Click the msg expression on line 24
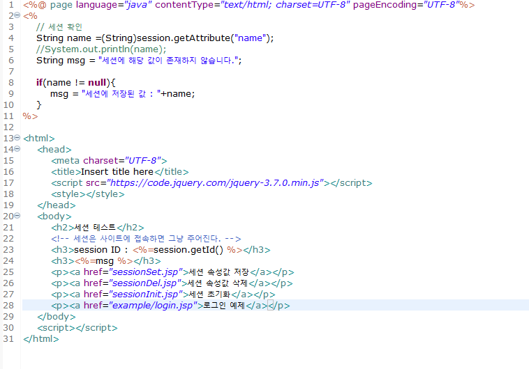The height and width of the screenshot is (369, 529). [104, 261]
